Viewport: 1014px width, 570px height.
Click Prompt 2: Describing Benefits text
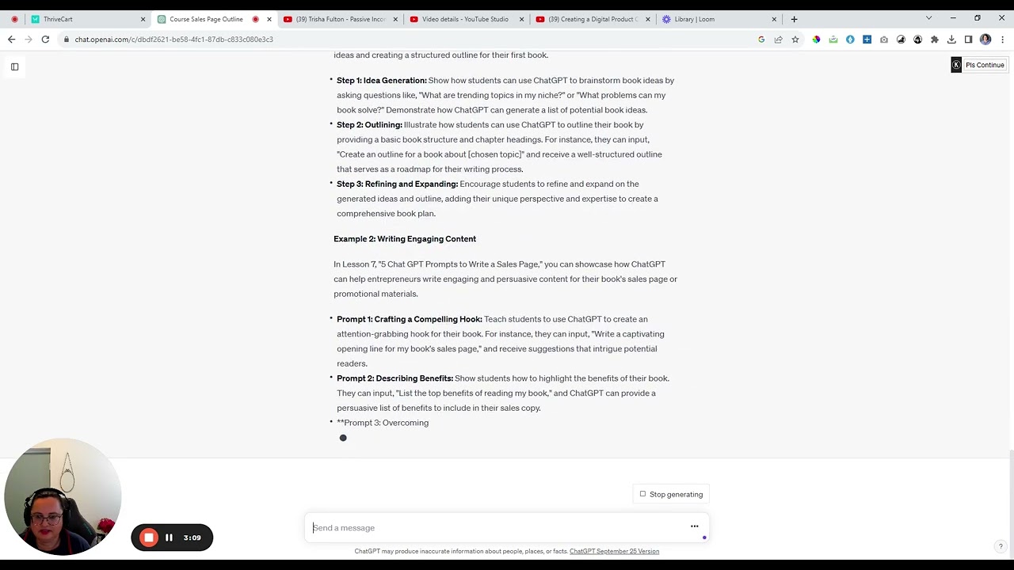click(395, 378)
